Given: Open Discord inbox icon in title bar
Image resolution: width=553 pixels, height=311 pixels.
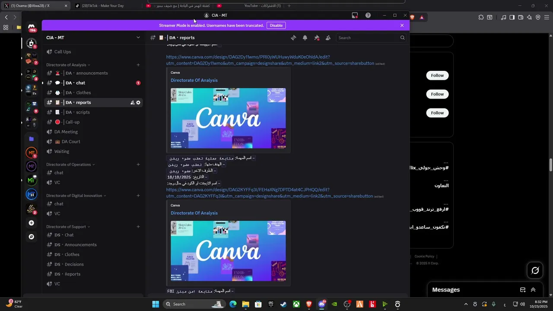Looking at the screenshot, I should click(355, 15).
